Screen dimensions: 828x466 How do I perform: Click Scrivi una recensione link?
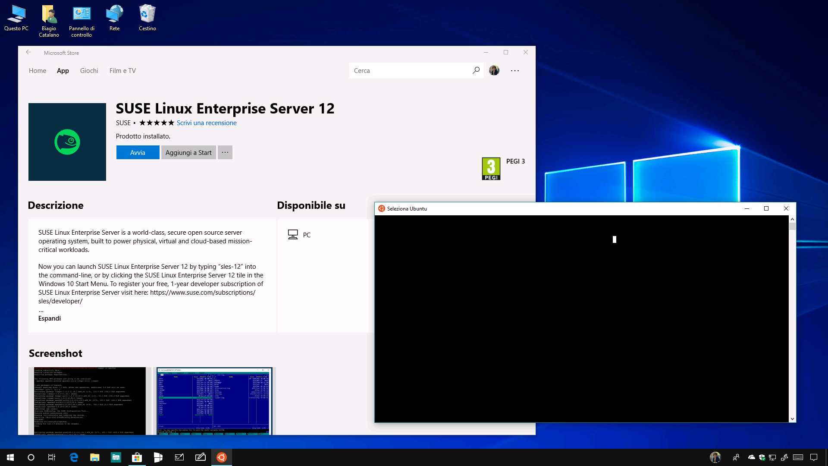click(x=207, y=123)
